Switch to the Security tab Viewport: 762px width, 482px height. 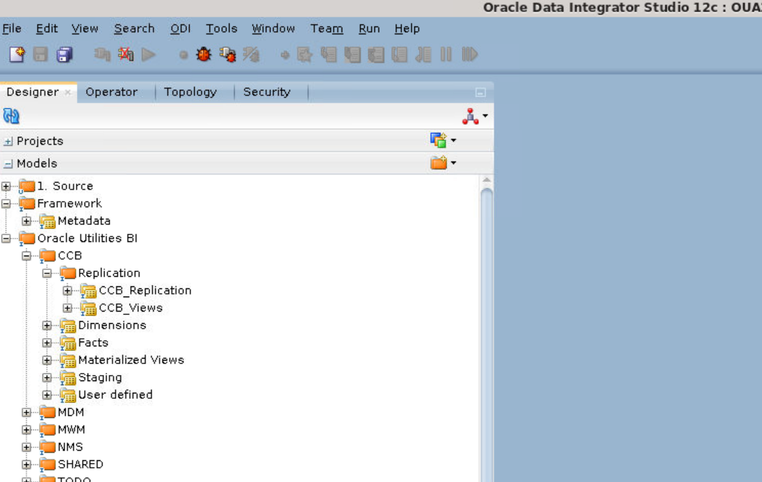[x=267, y=92]
